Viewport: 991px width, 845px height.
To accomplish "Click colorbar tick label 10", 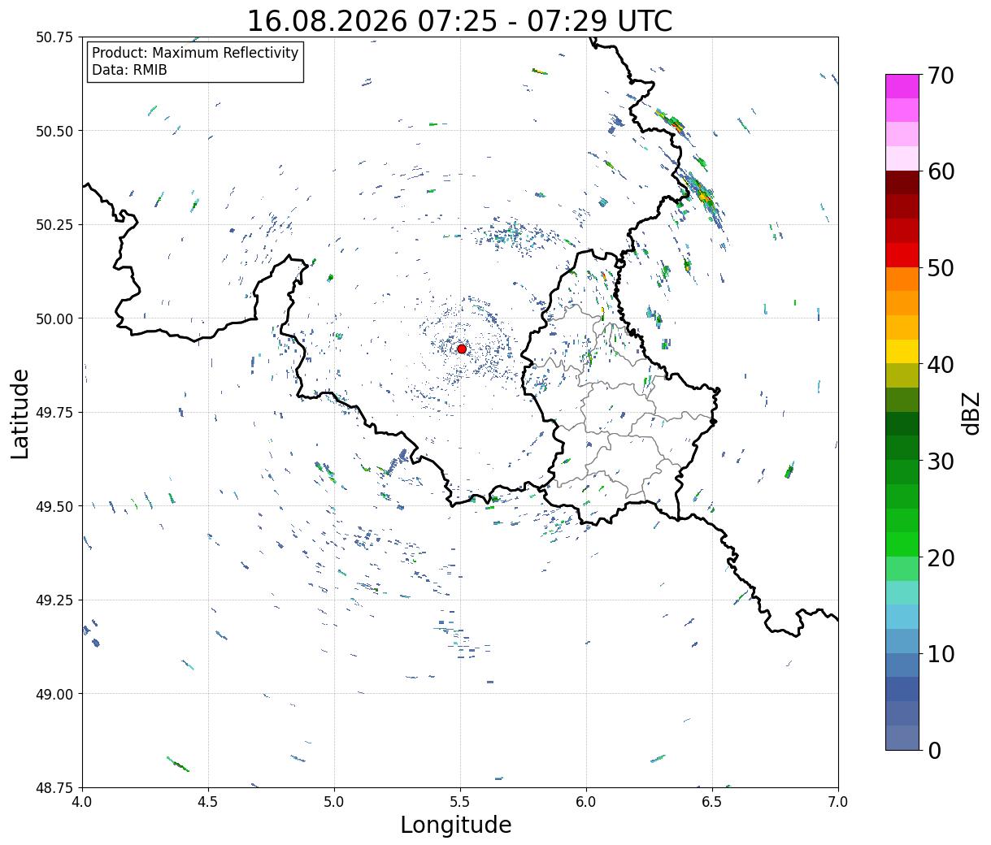I will point(941,653).
